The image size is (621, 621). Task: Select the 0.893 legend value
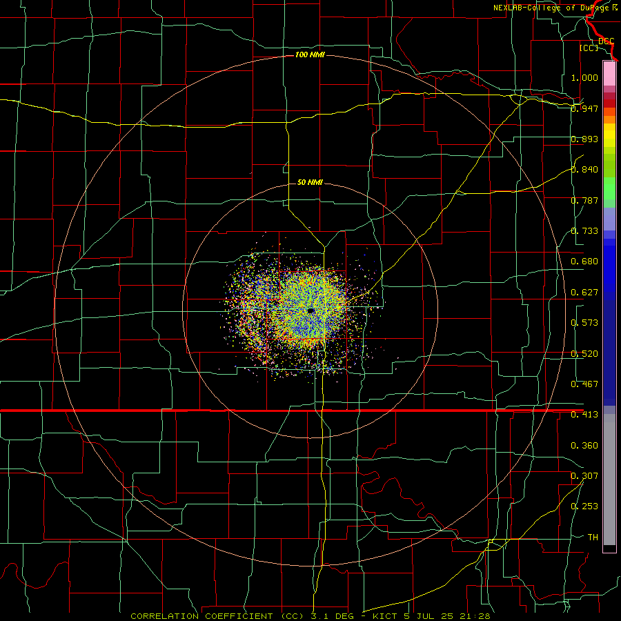tap(584, 139)
